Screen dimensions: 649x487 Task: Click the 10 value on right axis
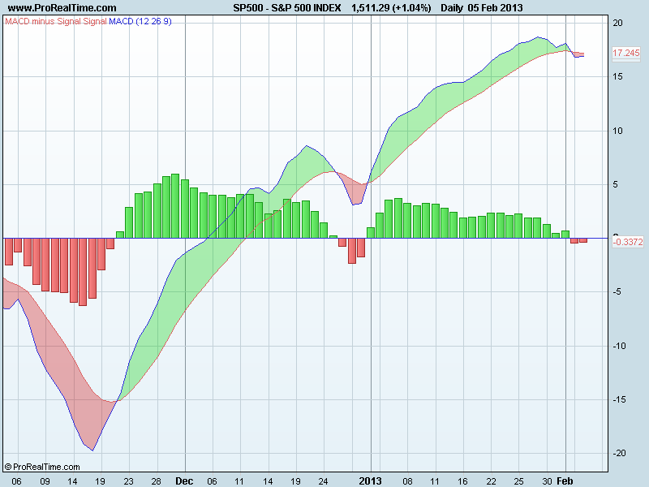(x=617, y=131)
